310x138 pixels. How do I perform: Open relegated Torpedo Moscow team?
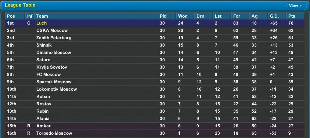click(x=54, y=133)
